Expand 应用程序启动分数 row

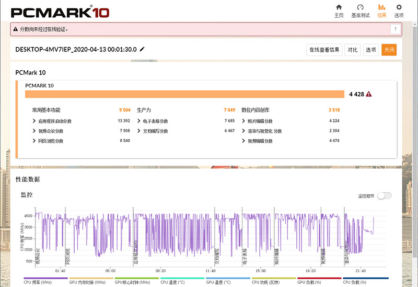(34, 121)
